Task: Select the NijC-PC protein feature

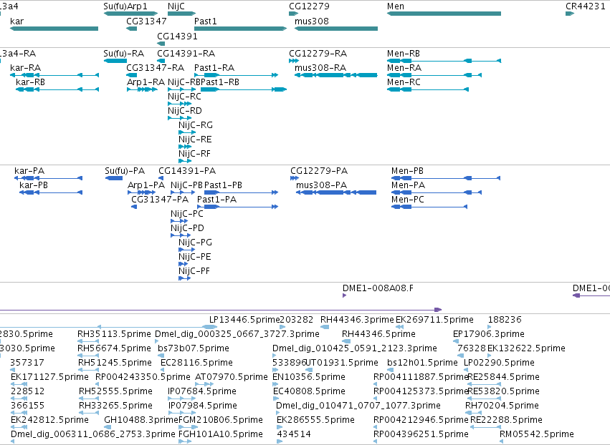Action: click(179, 221)
